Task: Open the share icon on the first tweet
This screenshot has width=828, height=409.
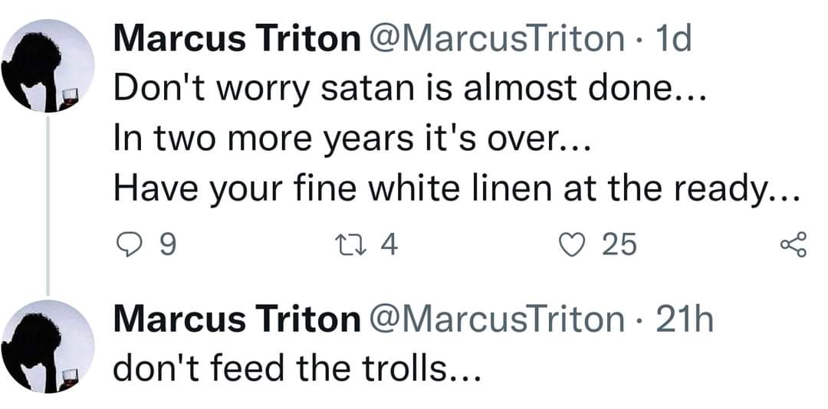Action: tap(793, 245)
